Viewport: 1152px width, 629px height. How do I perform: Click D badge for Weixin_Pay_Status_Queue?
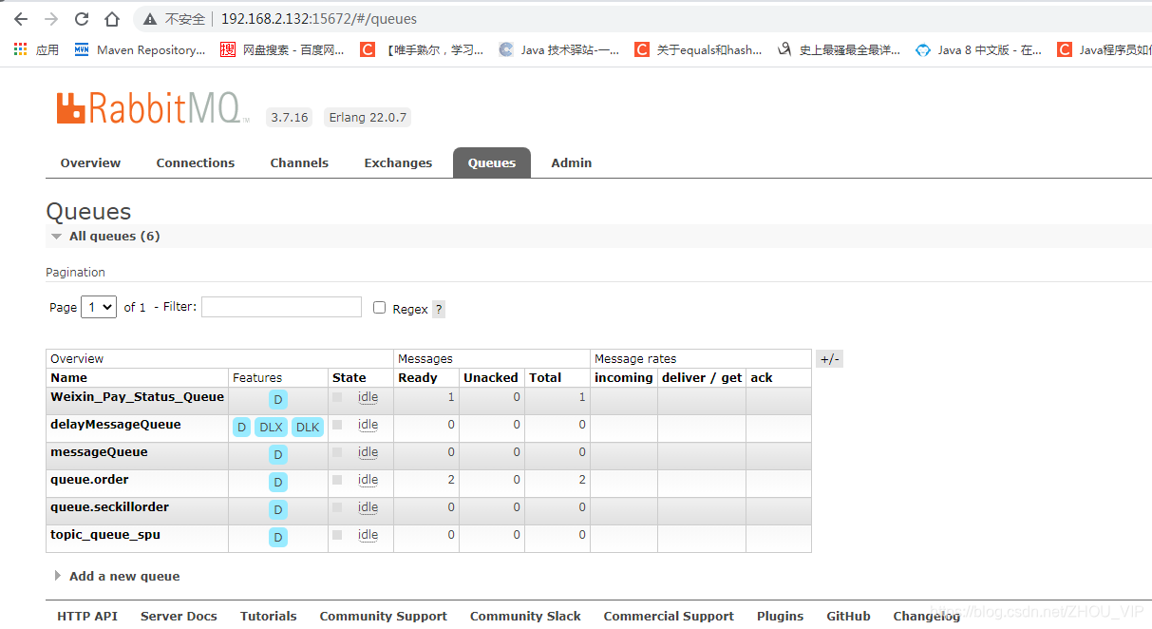pos(277,400)
